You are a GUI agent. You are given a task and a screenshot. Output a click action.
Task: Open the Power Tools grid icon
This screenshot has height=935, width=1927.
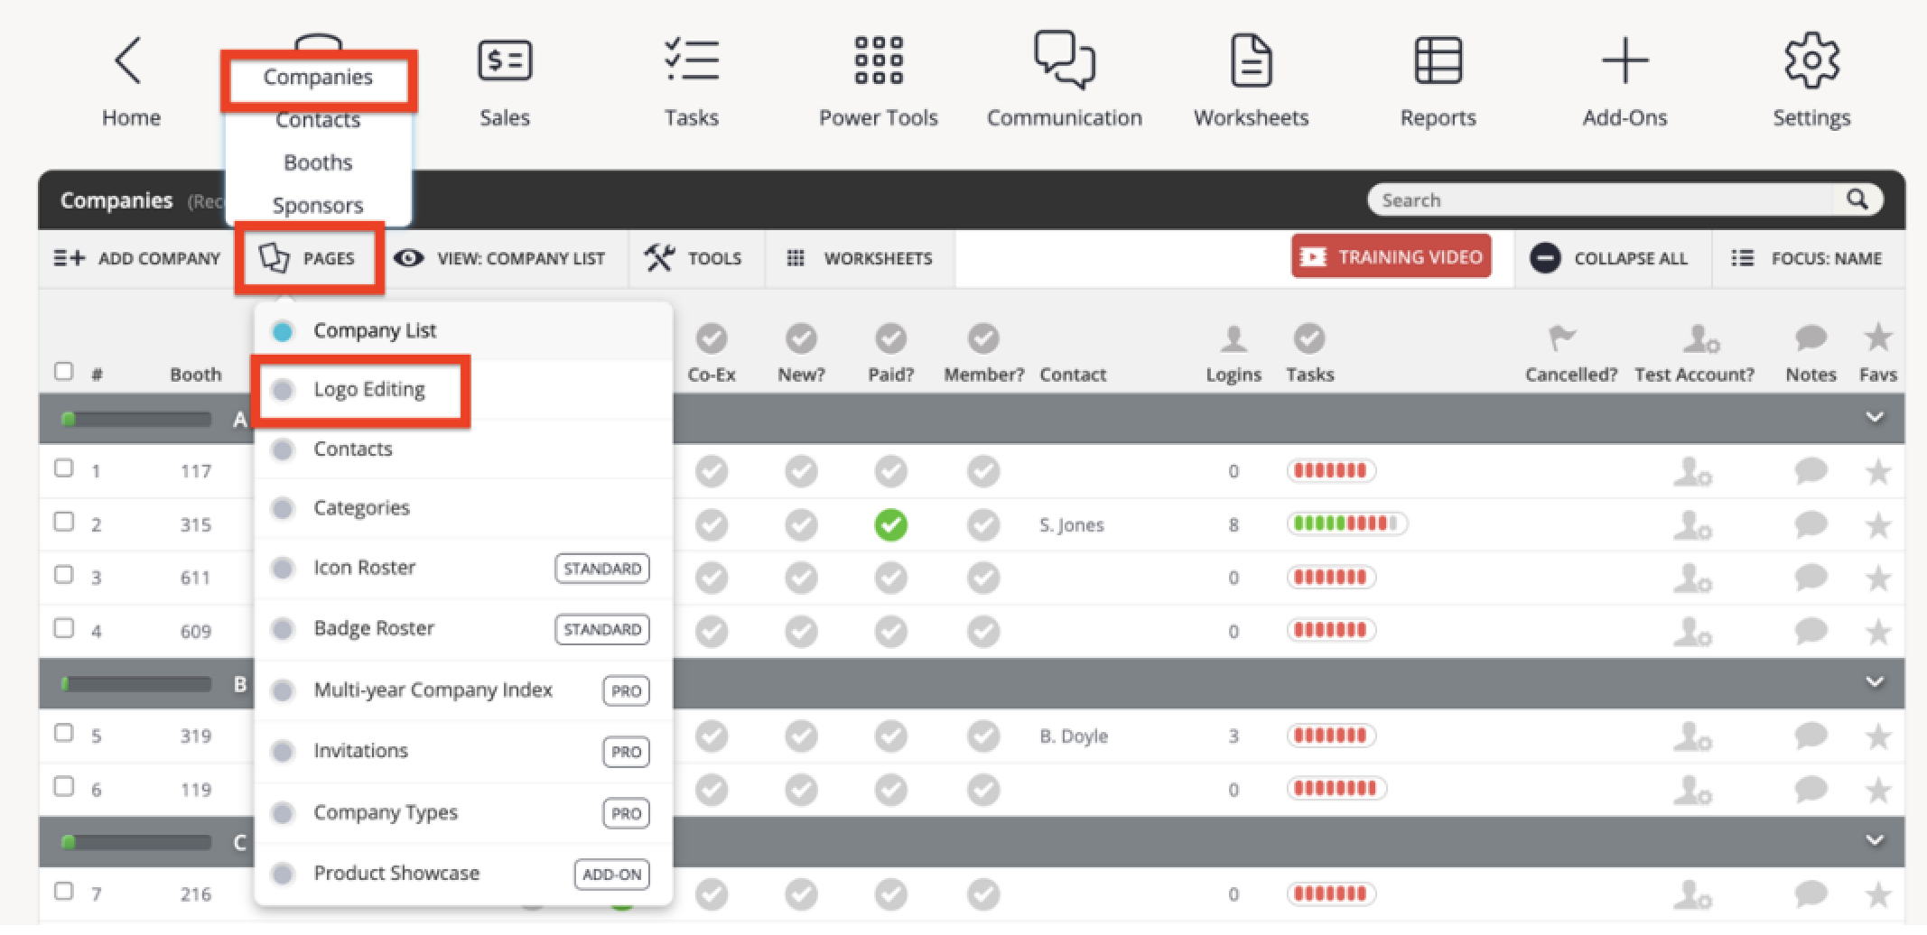879,60
